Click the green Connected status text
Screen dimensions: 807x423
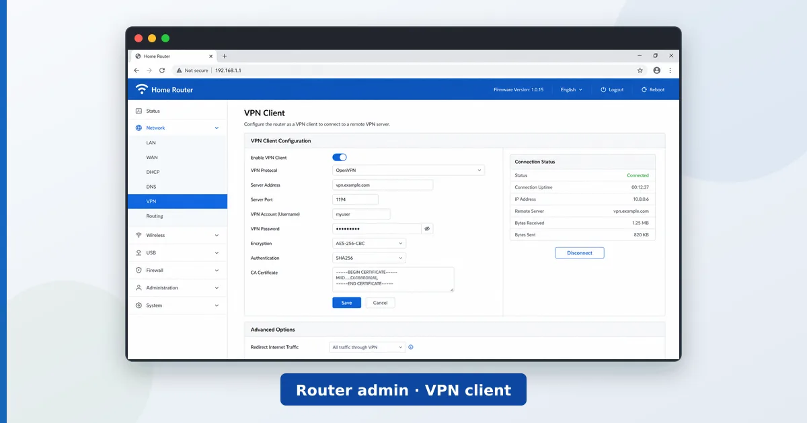pyautogui.click(x=638, y=175)
